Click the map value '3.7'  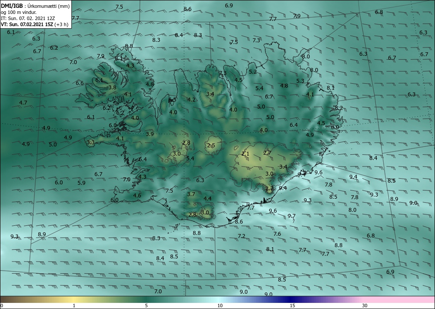191,194
